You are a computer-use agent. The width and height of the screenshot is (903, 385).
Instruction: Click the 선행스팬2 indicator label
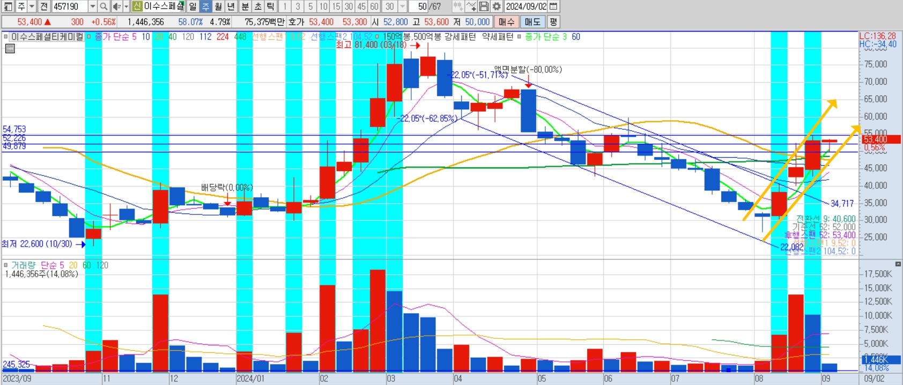click(x=341, y=37)
